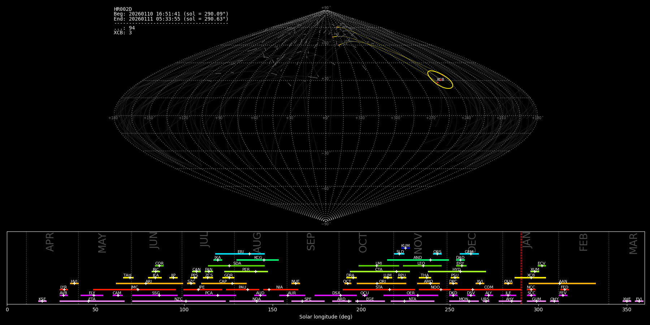Click the LEO shower label
Screen dimensions: 650x325
tap(421, 264)
